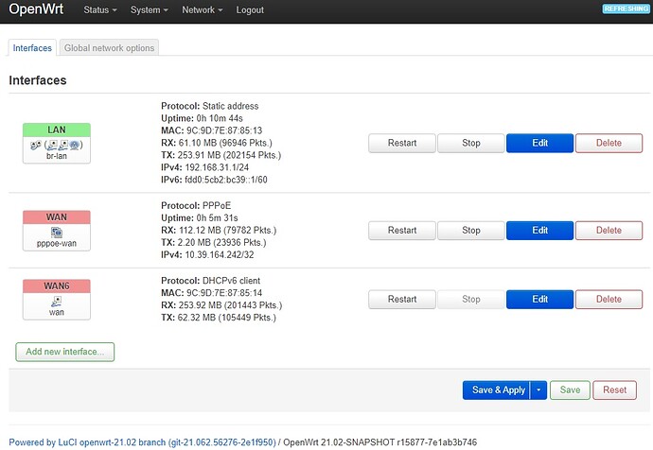The image size is (653, 450).
Task: Switch to Global network options tab
Action: (109, 48)
